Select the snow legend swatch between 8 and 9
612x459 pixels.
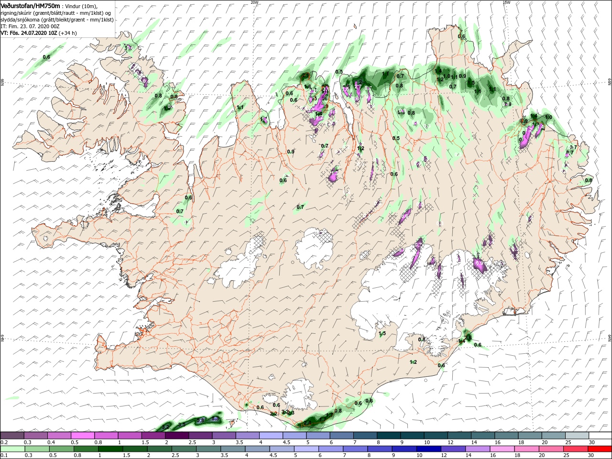(x=389, y=436)
